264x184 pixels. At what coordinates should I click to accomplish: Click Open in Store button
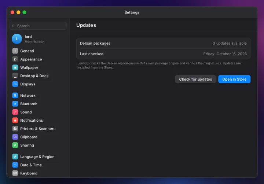point(234,79)
